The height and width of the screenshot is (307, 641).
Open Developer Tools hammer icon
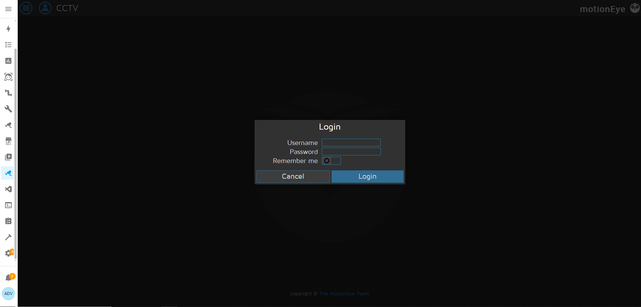(x=8, y=237)
